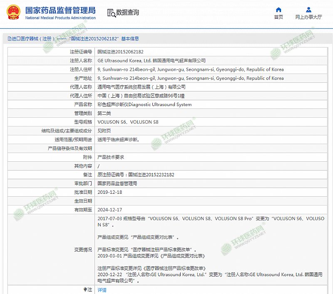Screen dimensions: 333x294
Task: Click National Medical Products Administration English subtitle
Action: (x=60, y=18)
